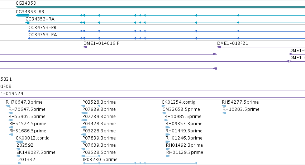Select the RH54277.5prime label
The height and width of the screenshot is (165, 305).
pyautogui.click(x=240, y=102)
